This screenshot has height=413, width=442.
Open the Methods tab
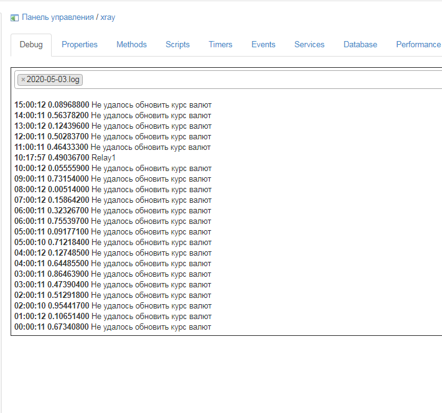pos(131,45)
